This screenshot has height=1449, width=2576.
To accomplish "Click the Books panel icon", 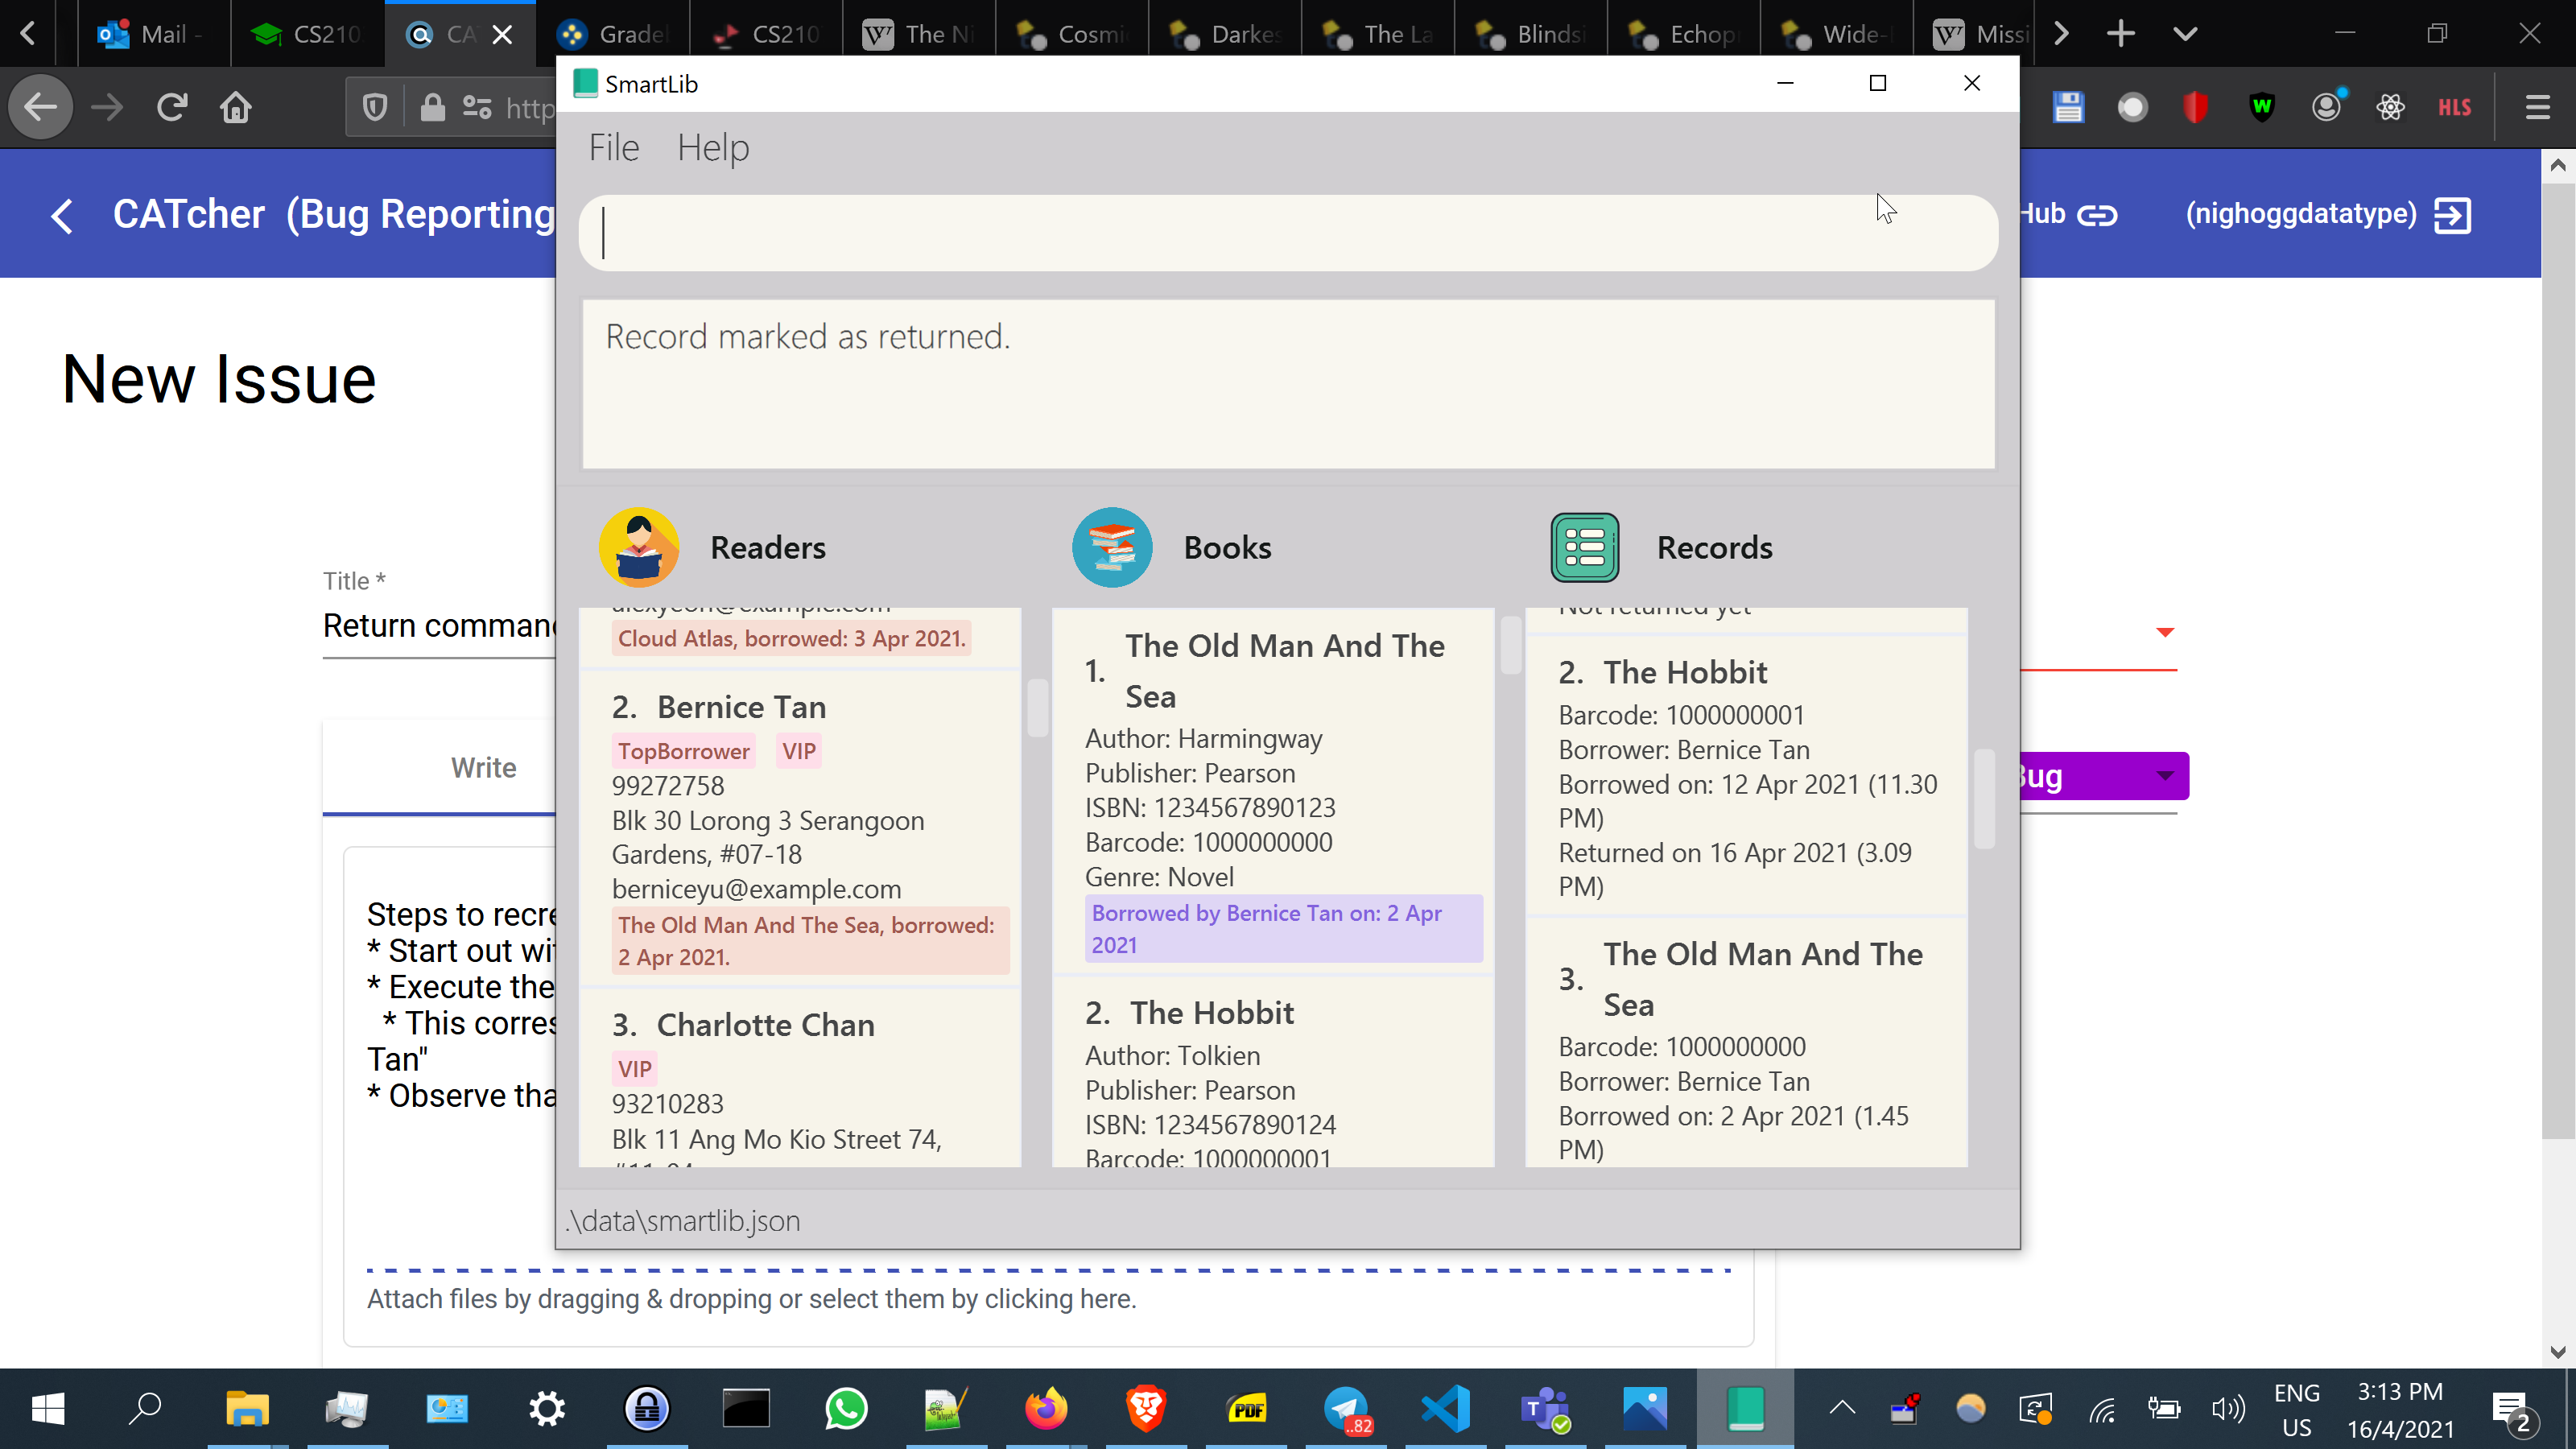I will [x=1111, y=547].
